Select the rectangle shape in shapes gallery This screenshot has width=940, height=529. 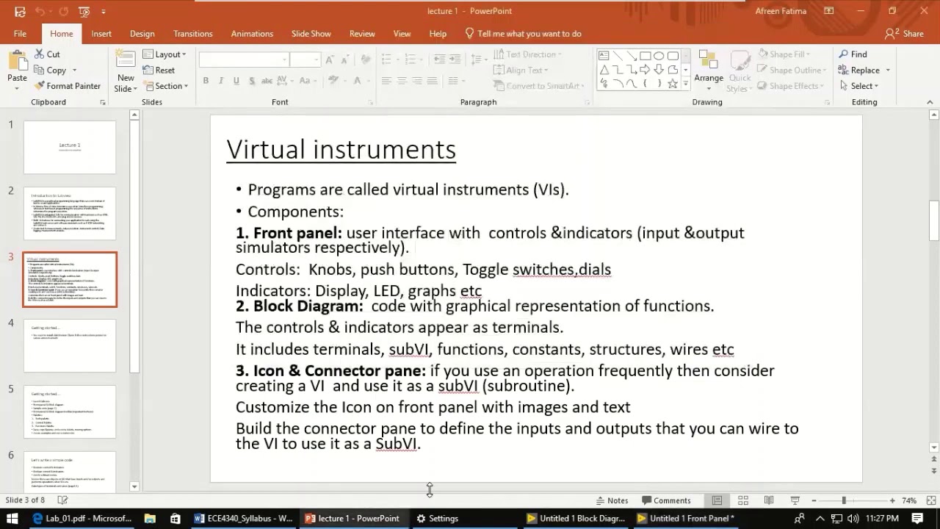(x=645, y=56)
